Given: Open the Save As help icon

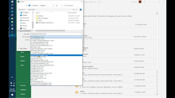Looking at the screenshot, I should [81, 10].
